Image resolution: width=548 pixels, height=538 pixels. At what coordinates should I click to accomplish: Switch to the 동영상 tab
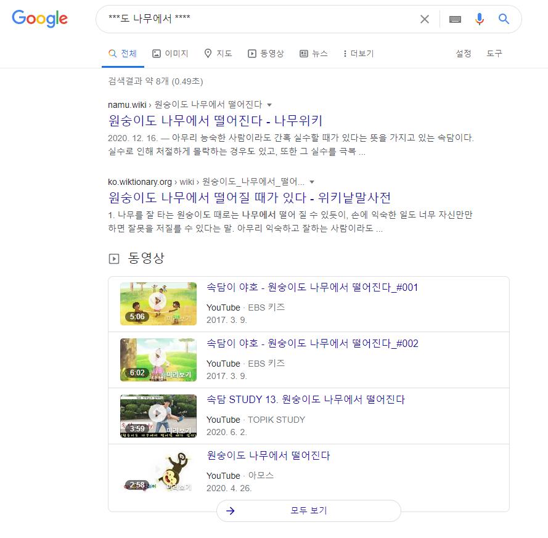tap(266, 54)
